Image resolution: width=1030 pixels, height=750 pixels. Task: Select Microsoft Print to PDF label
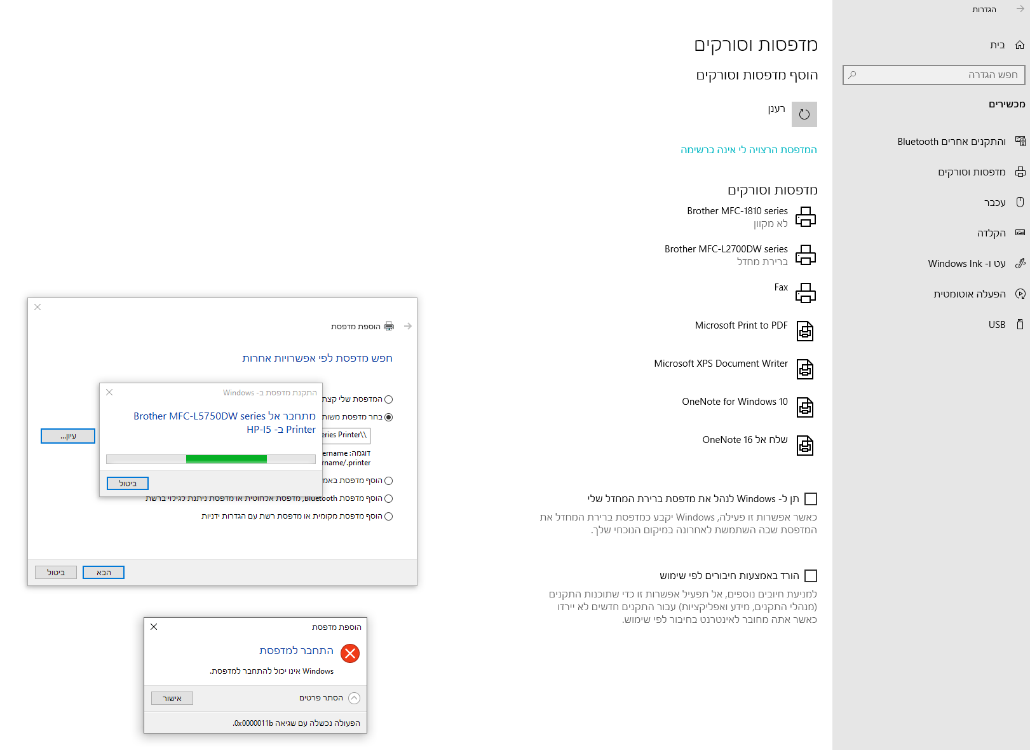pyautogui.click(x=741, y=325)
